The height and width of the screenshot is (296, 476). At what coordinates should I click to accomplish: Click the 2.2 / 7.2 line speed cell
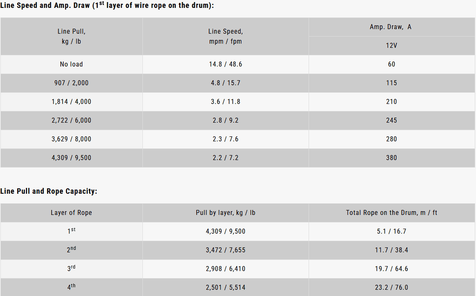coord(225,158)
